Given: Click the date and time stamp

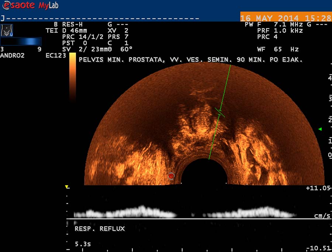Looking at the screenshot, I should (286, 18).
